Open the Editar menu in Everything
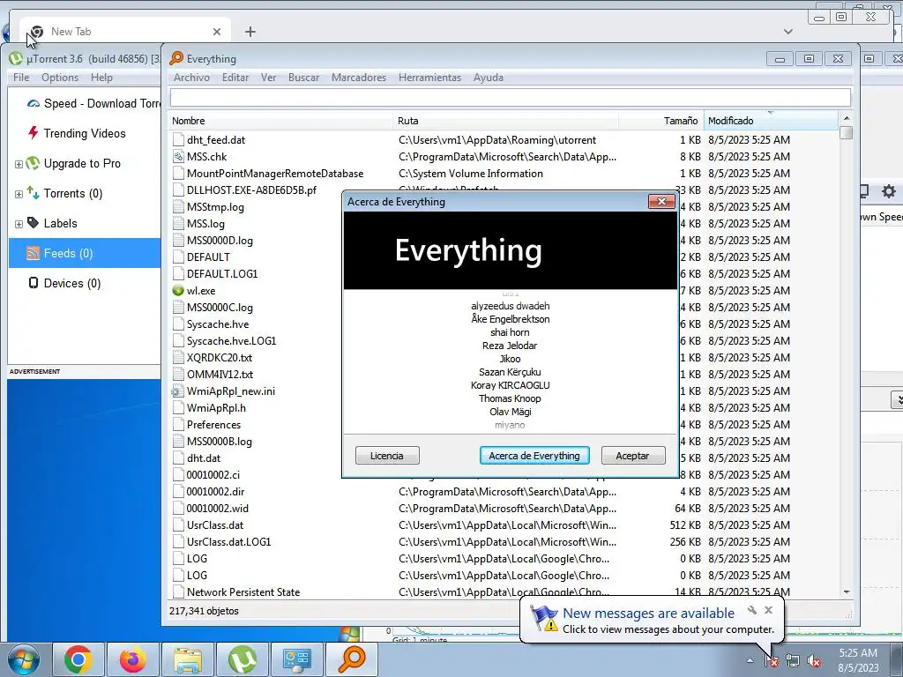The height and width of the screenshot is (677, 903). [235, 78]
